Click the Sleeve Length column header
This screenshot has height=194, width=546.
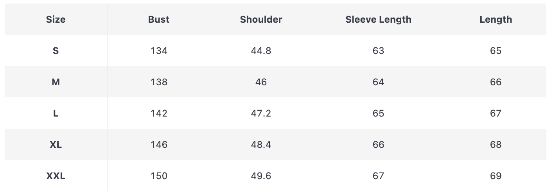(x=378, y=20)
